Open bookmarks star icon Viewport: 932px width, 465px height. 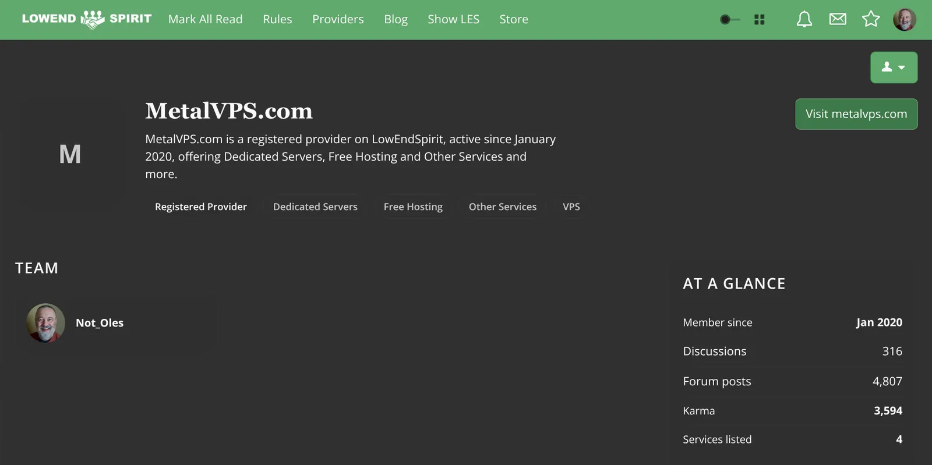[x=871, y=19]
